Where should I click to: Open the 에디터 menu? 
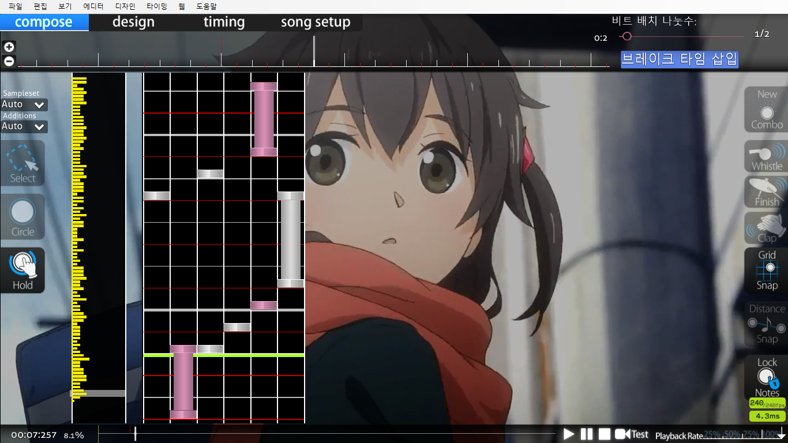[93, 6]
